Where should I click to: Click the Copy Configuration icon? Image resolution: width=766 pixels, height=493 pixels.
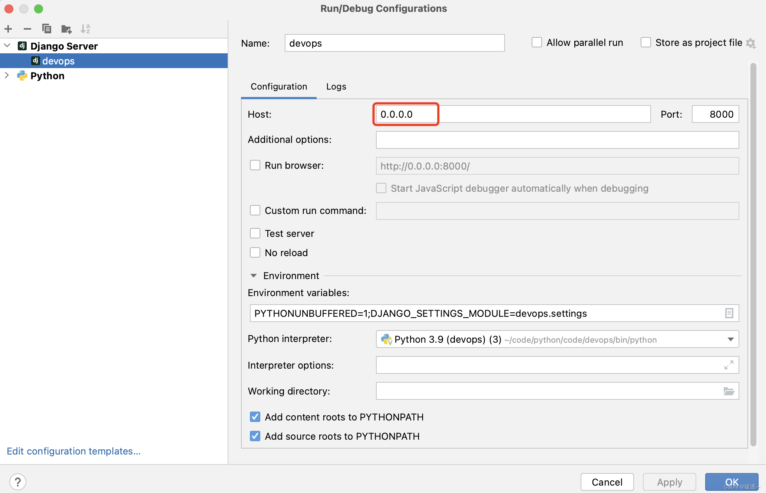point(47,29)
